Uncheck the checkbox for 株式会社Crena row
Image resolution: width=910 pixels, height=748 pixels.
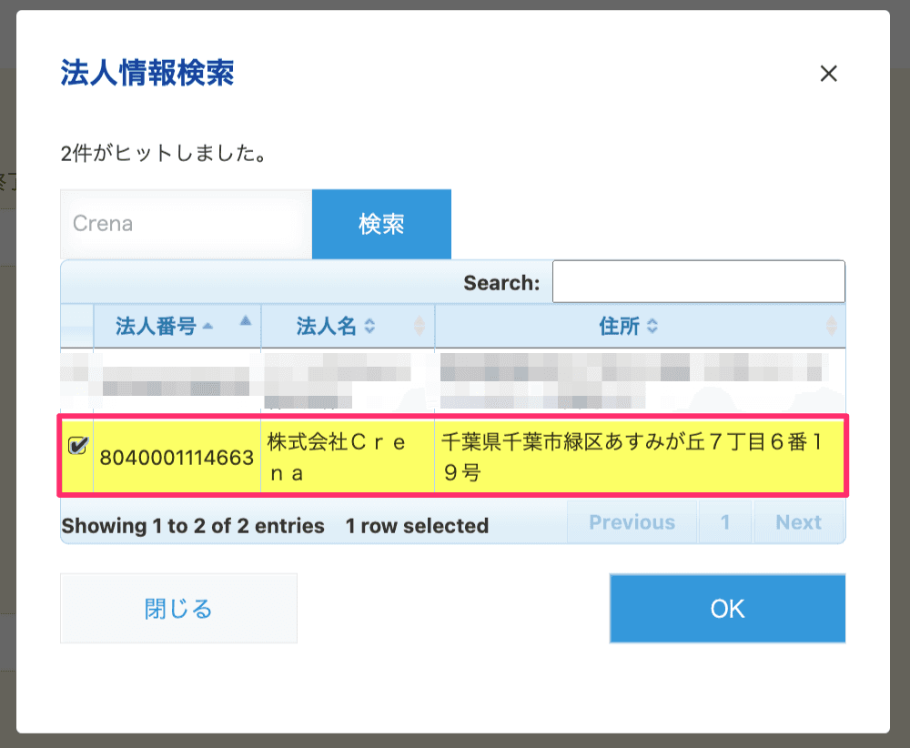(x=77, y=445)
